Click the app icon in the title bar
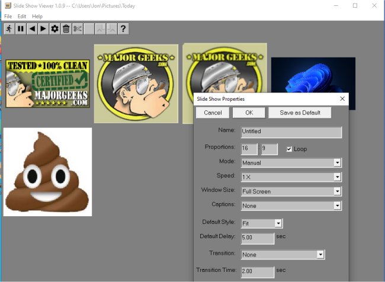This screenshot has width=385, height=282. 8,5
